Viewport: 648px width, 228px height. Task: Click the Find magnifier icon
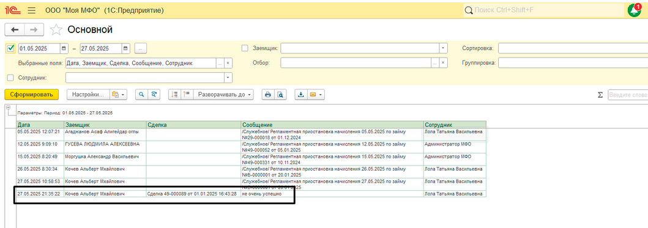click(x=141, y=95)
